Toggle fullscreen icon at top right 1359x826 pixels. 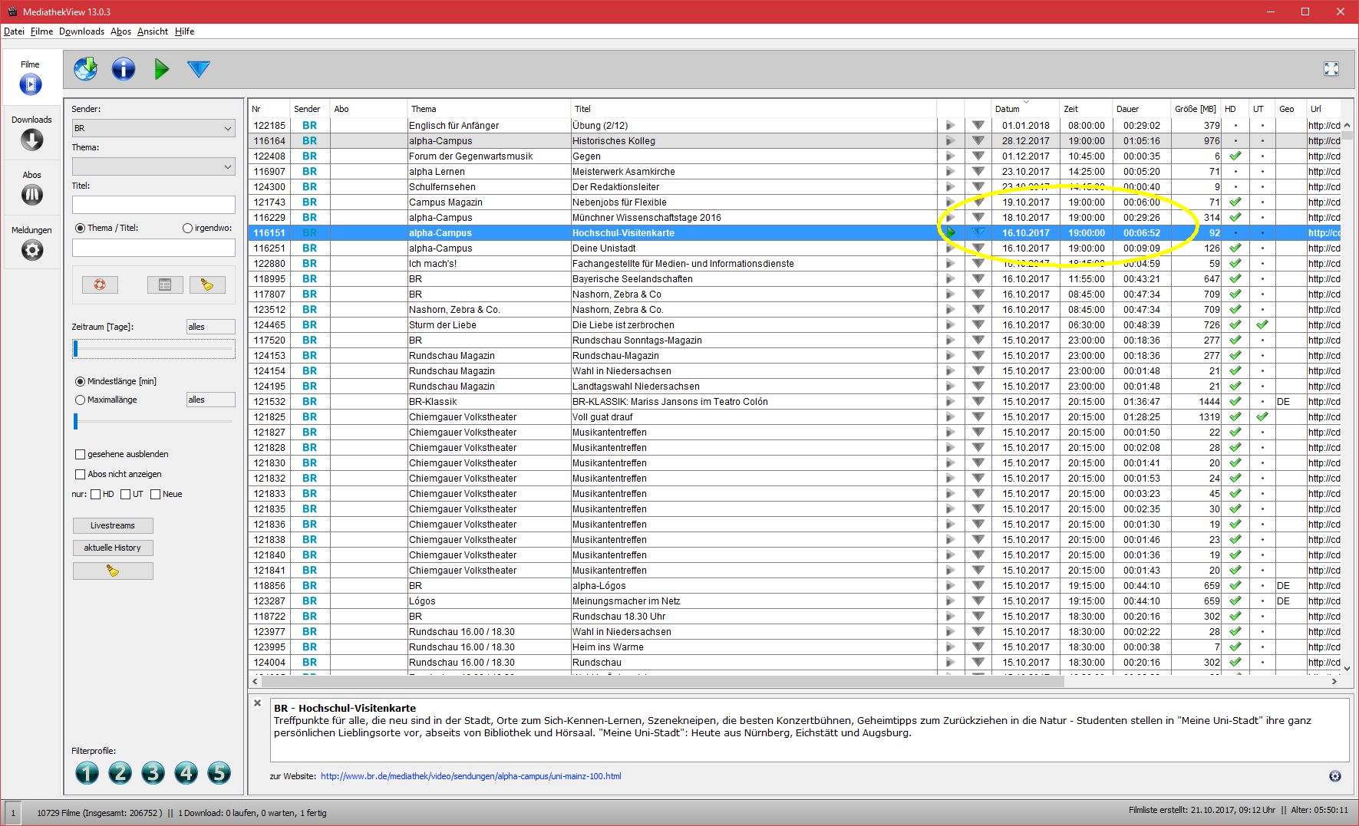(x=1331, y=69)
